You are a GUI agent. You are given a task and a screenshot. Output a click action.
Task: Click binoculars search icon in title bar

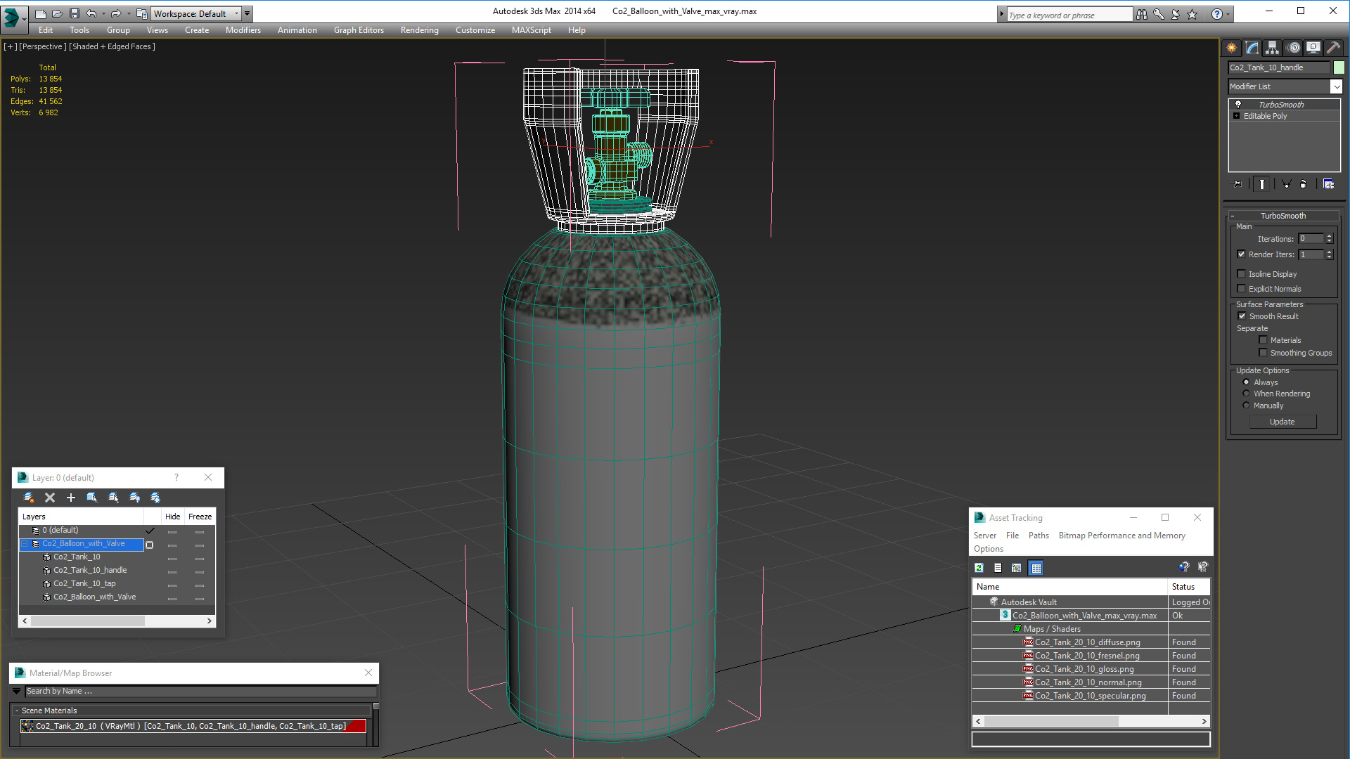click(x=1142, y=14)
